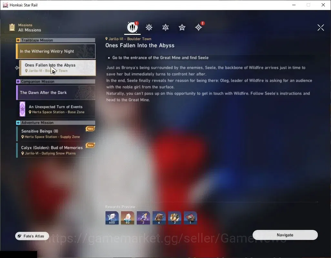
Task: Collapse the Adventure Mission section header
Action: pos(56,123)
